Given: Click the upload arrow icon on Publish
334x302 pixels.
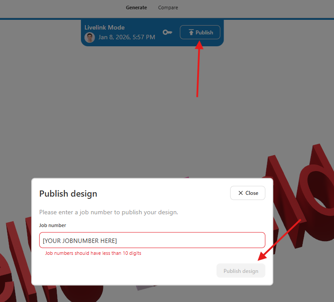Looking at the screenshot, I should coord(191,33).
